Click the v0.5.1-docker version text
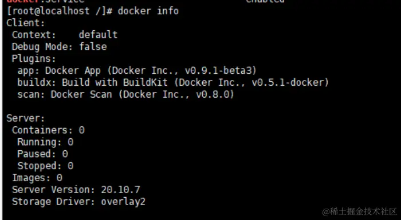This screenshot has height=220, width=401. click(x=288, y=82)
